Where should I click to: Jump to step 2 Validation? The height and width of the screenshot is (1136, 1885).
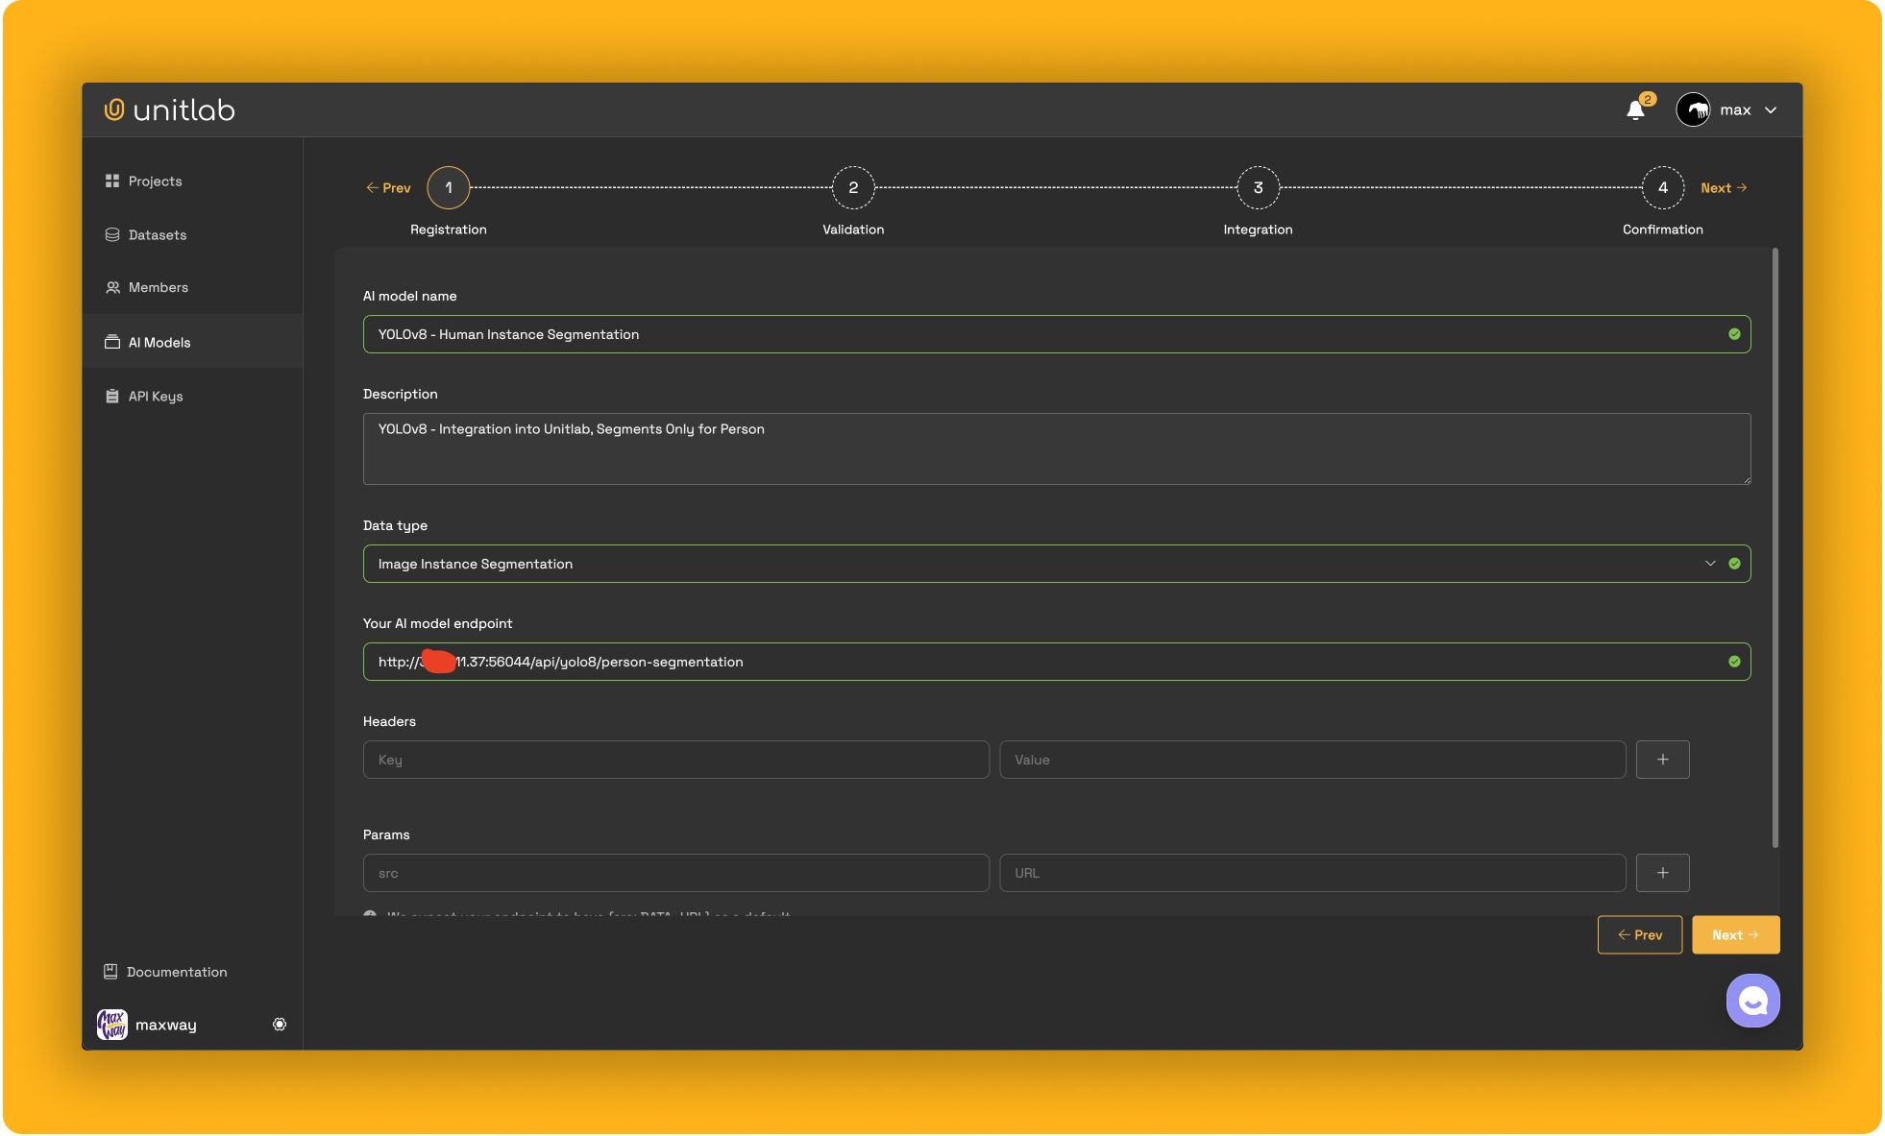[x=852, y=188]
